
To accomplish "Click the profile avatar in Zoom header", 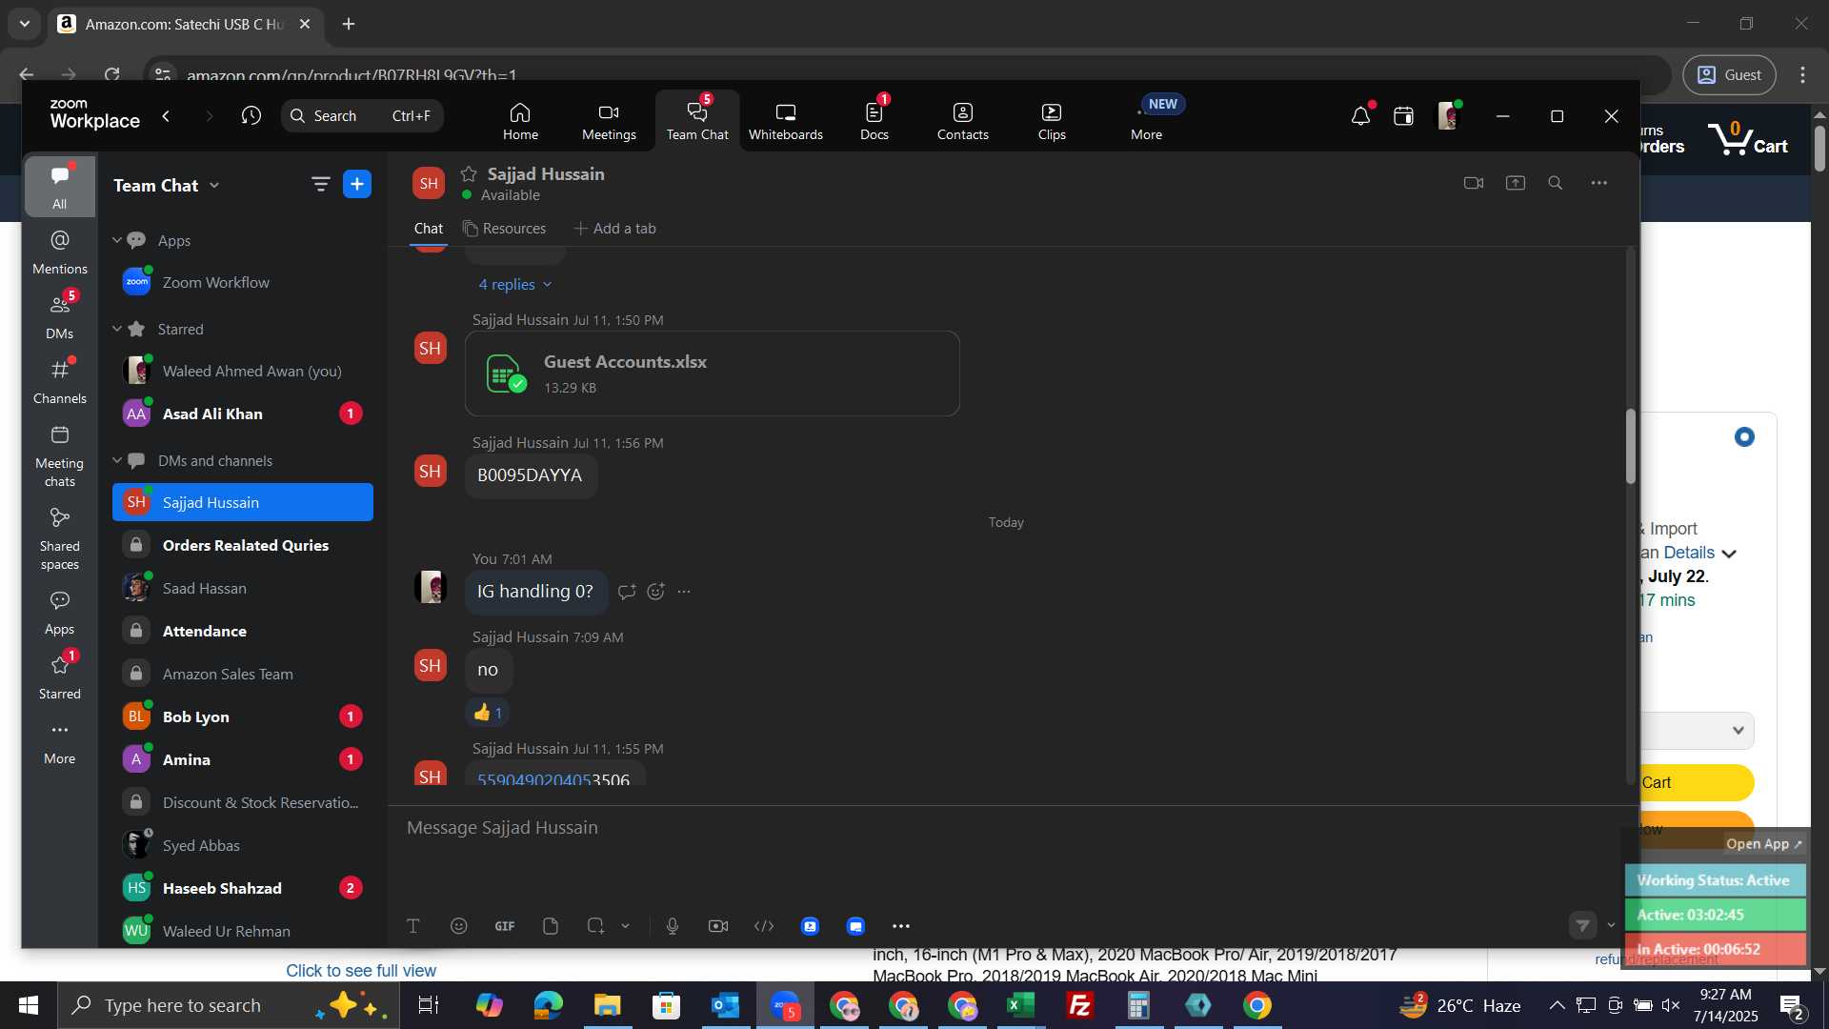I will 1448,115.
